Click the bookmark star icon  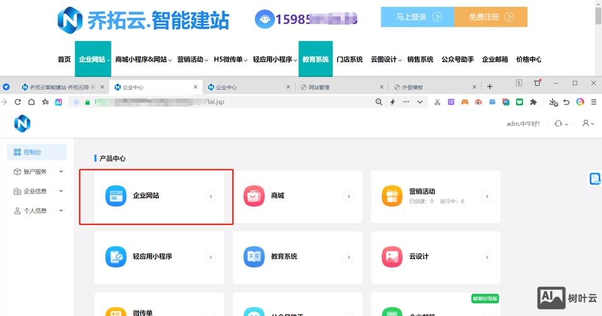[x=46, y=102]
